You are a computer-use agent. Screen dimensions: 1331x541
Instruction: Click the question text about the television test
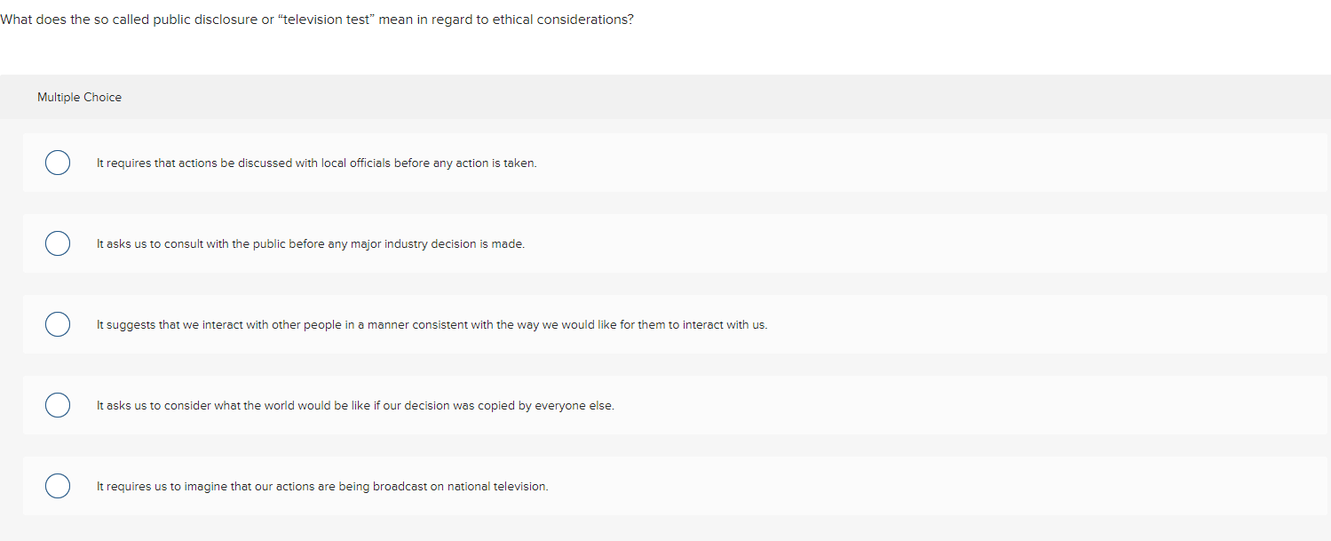click(317, 19)
